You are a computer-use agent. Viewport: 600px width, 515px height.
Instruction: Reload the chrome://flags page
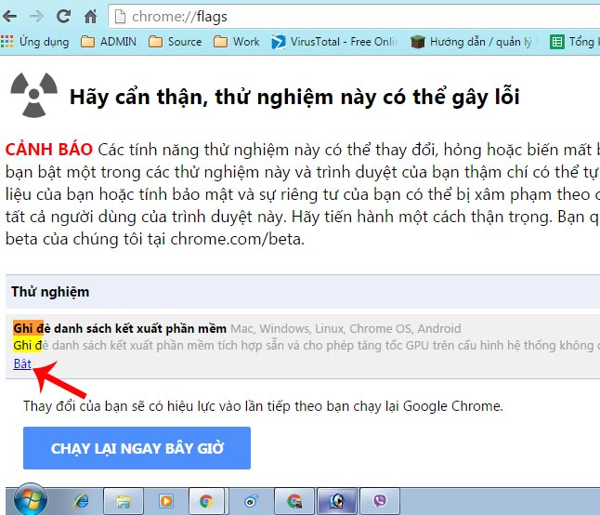(63, 16)
